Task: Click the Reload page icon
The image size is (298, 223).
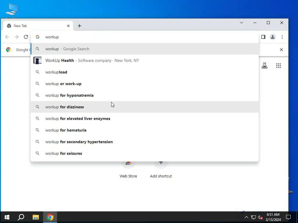Action: tap(26, 37)
